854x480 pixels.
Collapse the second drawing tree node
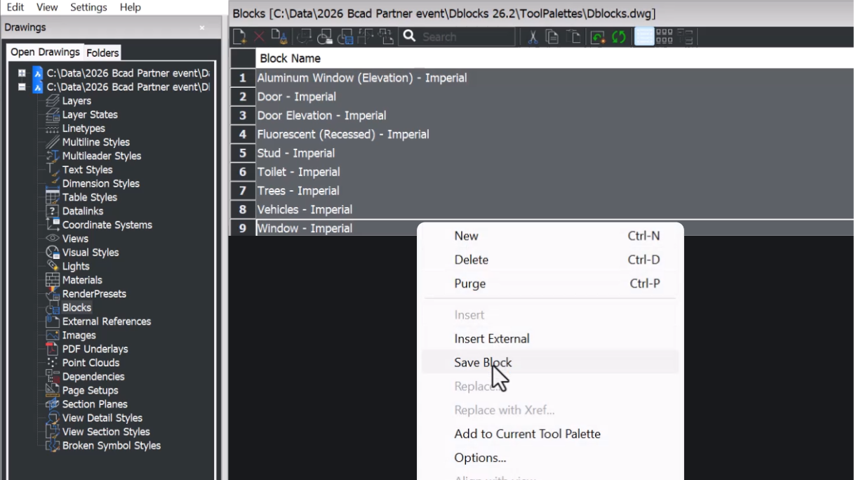[x=22, y=87]
